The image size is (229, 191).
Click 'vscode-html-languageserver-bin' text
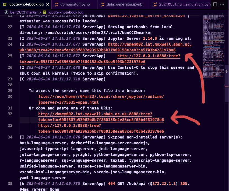[54, 172]
